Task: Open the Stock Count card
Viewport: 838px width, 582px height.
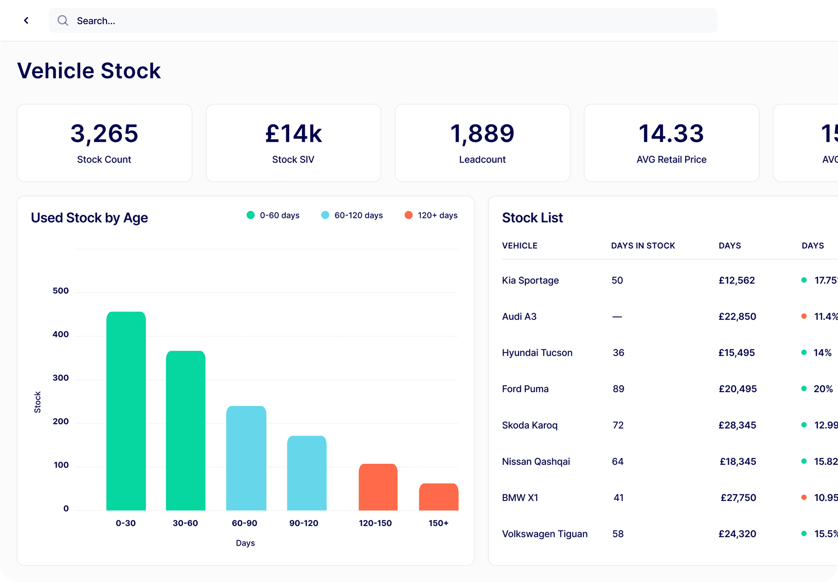Action: (x=104, y=143)
